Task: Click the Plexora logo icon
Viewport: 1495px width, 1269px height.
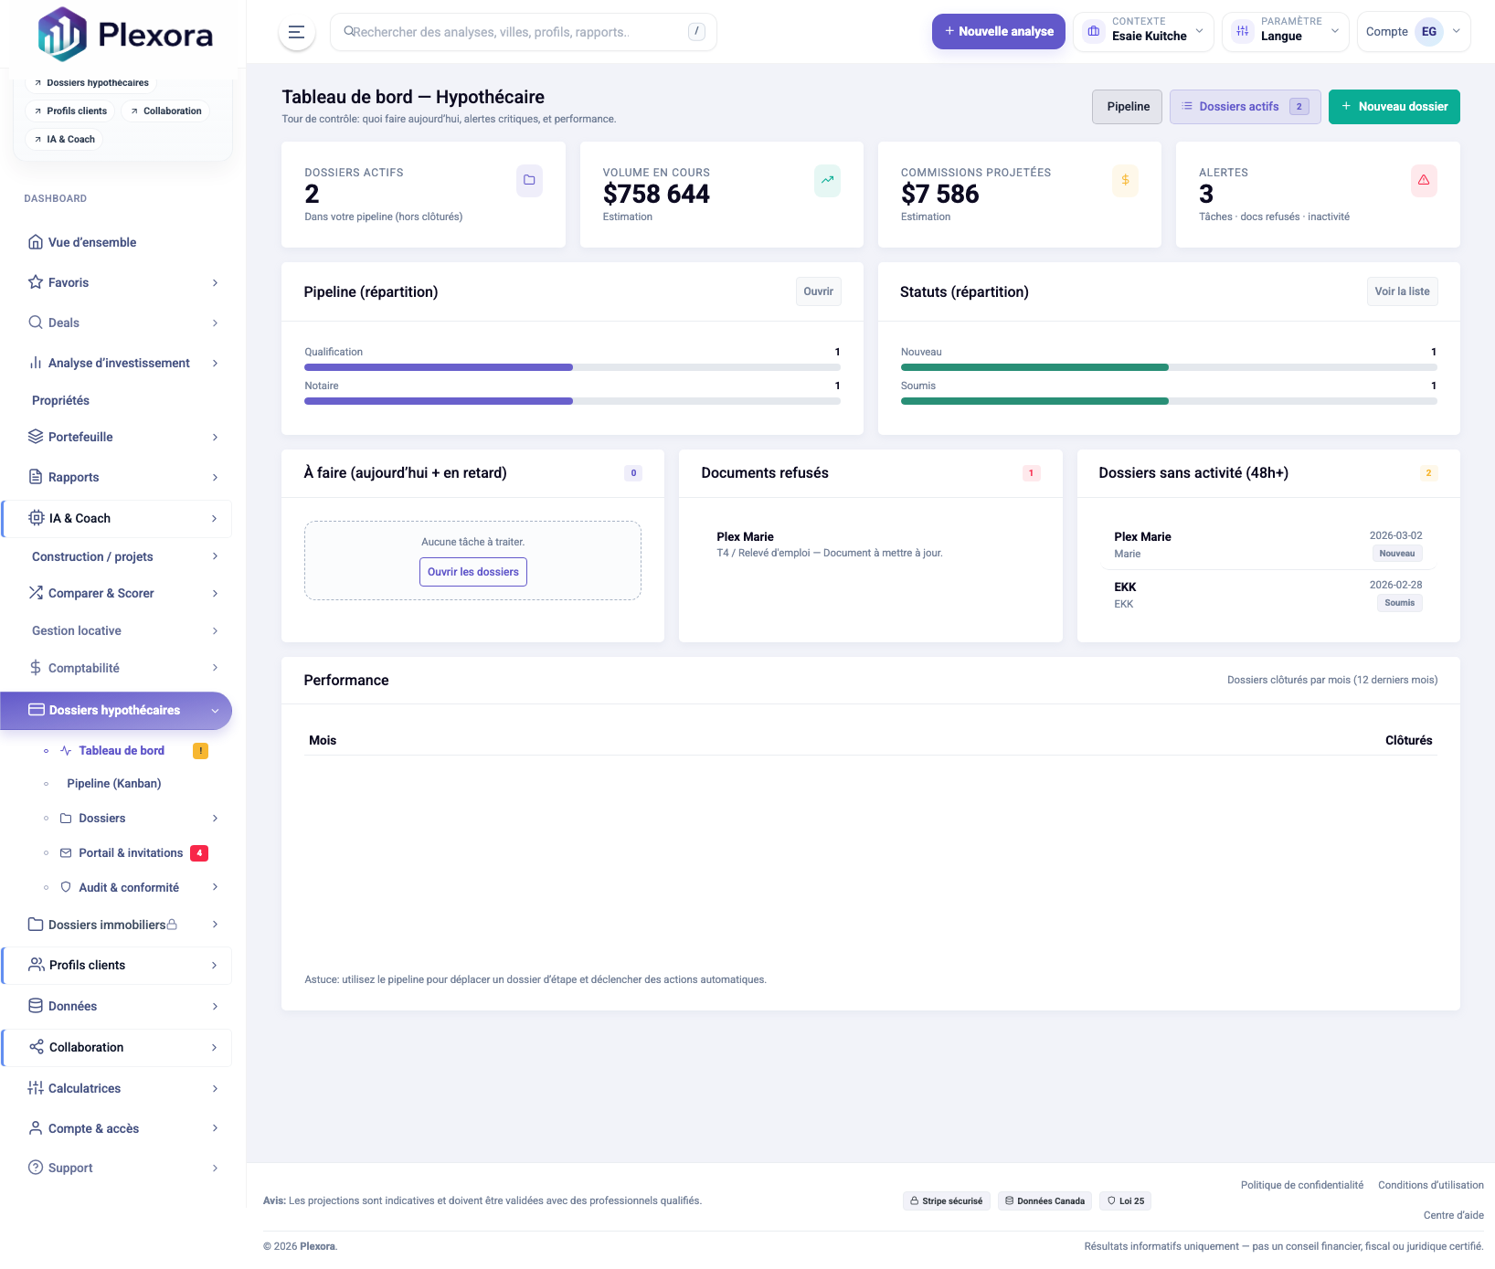Action: coord(61,34)
